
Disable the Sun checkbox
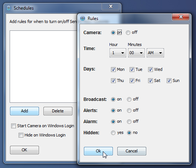click(169, 81)
